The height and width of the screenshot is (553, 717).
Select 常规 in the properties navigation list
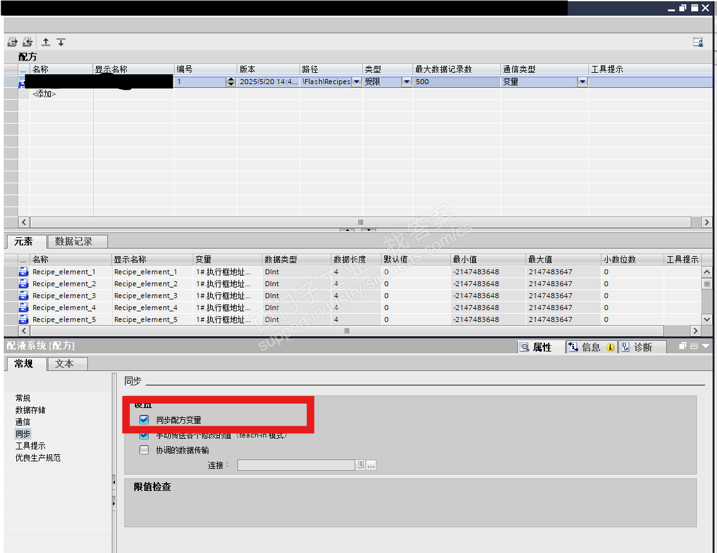tap(23, 398)
